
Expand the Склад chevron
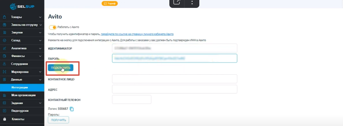pos(40,40)
